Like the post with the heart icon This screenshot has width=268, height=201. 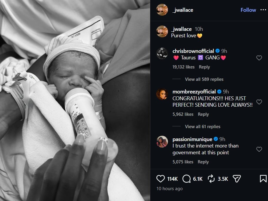160,179
